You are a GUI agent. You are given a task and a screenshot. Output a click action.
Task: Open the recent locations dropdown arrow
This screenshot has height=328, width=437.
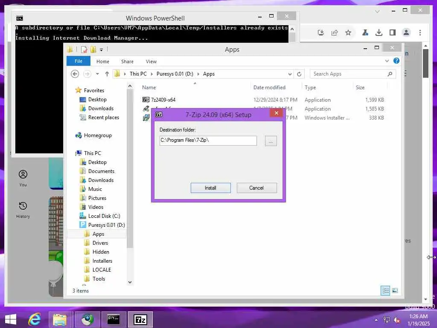tap(97, 74)
